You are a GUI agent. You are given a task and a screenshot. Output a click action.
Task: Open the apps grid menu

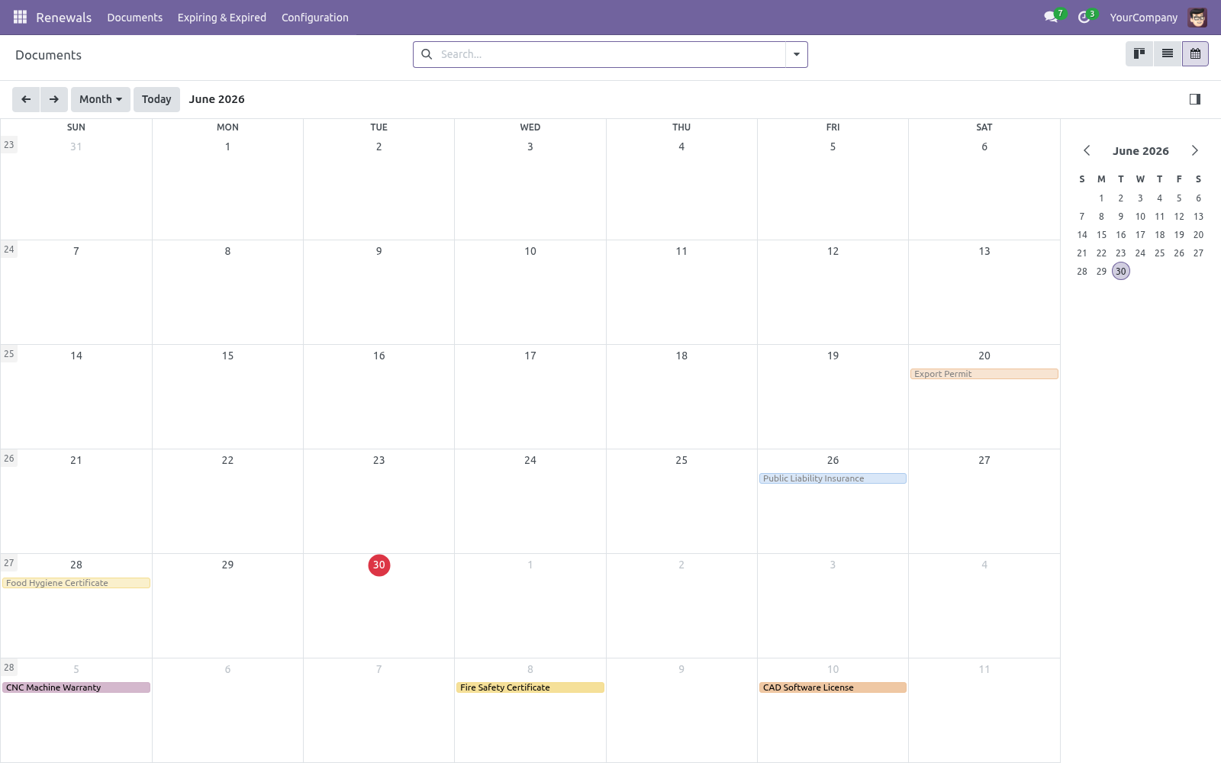pos(20,17)
